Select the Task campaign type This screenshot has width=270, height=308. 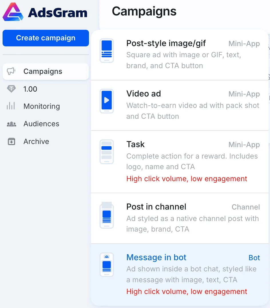[x=180, y=162]
